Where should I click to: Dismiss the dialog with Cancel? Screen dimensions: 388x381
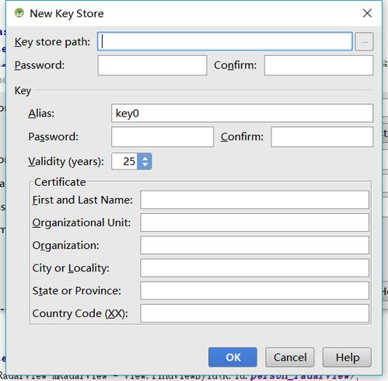tap(290, 358)
